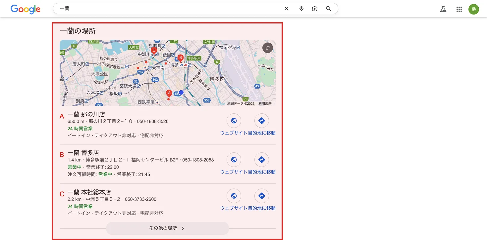Click the Google logo
The image size is (487, 240).
[26, 9]
